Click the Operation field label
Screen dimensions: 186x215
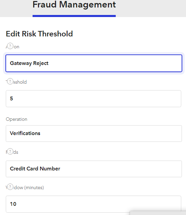pyautogui.click(x=17, y=119)
